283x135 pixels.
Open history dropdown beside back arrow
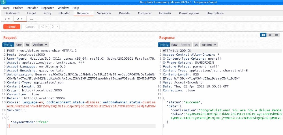coord(47,27)
